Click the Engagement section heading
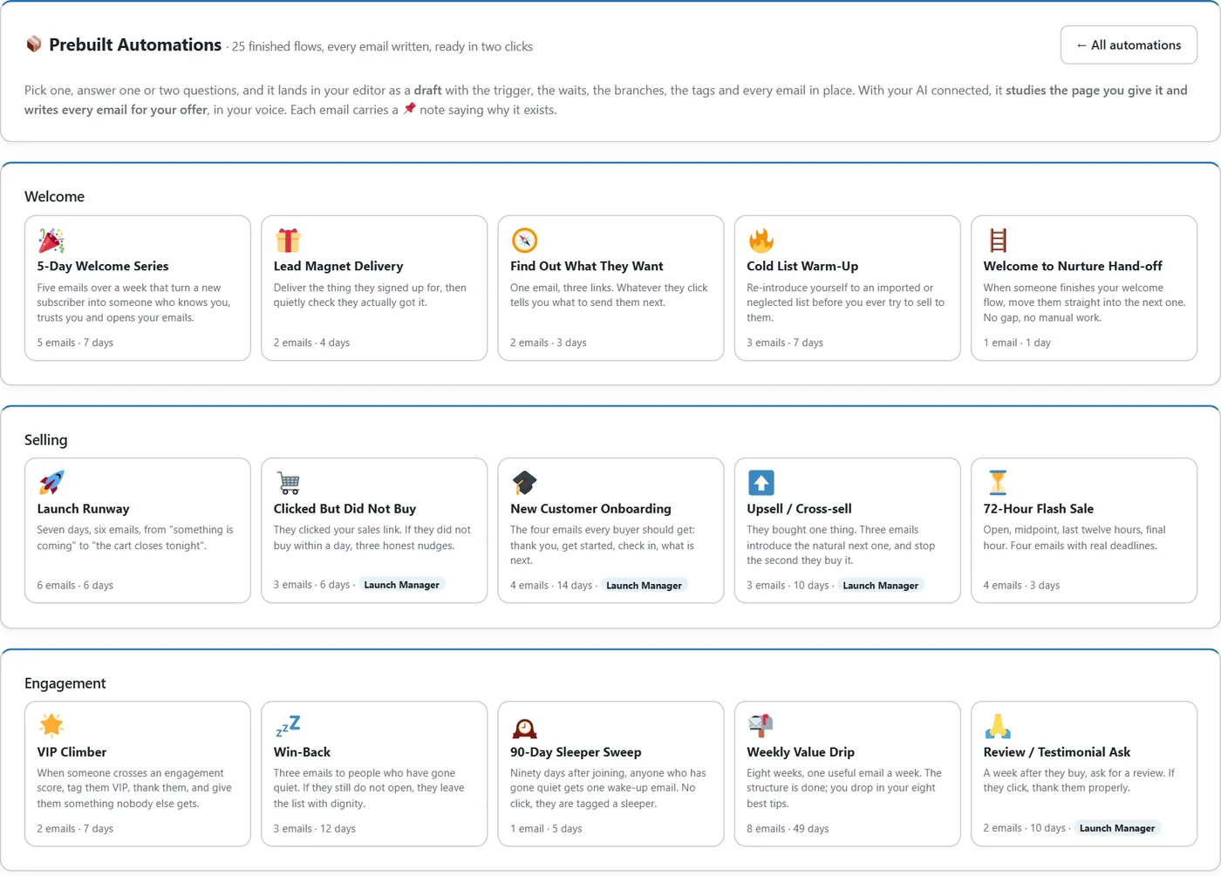Image resolution: width=1221 pixels, height=876 pixels. (65, 683)
